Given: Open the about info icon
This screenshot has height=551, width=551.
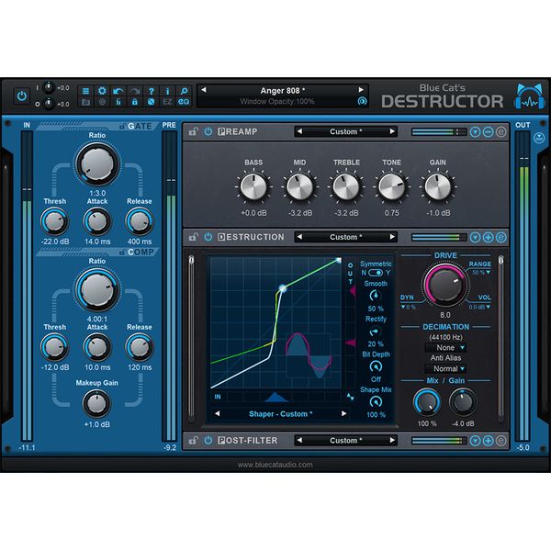Looking at the screenshot, I should click(x=167, y=91).
